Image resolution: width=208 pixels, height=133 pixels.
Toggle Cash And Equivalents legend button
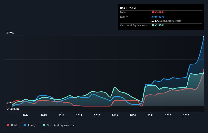tap(58, 125)
